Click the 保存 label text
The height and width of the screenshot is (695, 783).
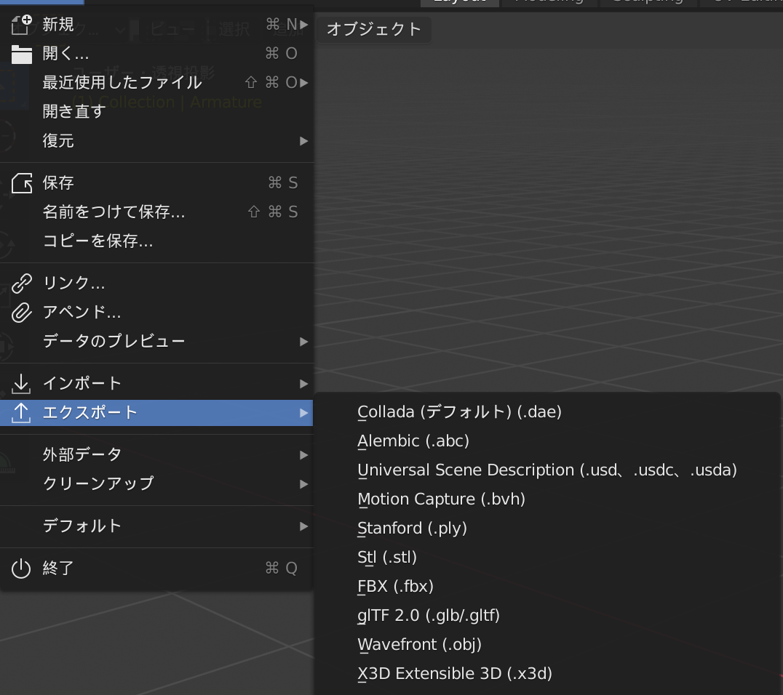pyautogui.click(x=58, y=183)
